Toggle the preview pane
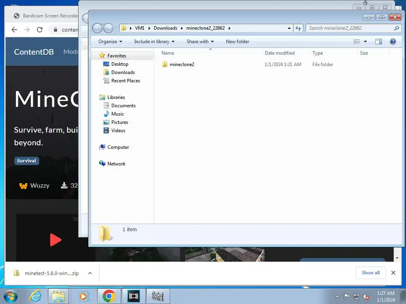 point(379,41)
